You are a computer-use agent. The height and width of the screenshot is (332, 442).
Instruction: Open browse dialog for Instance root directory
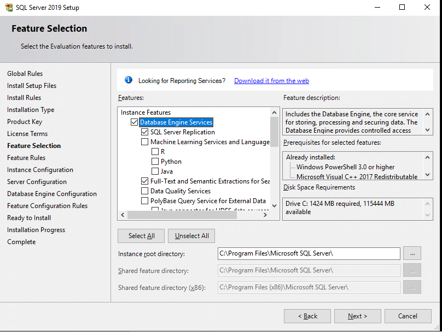click(412, 253)
